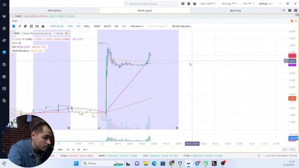Toggle the VWAP Bands indicator

pyautogui.click(x=57, y=26)
